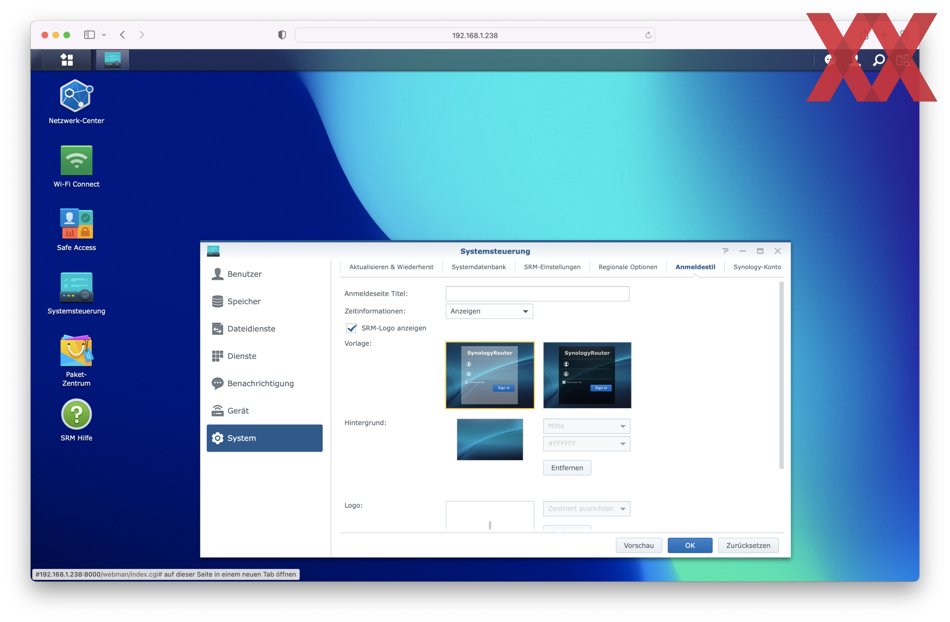
Task: Click Entfernen to remove background
Action: 567,467
